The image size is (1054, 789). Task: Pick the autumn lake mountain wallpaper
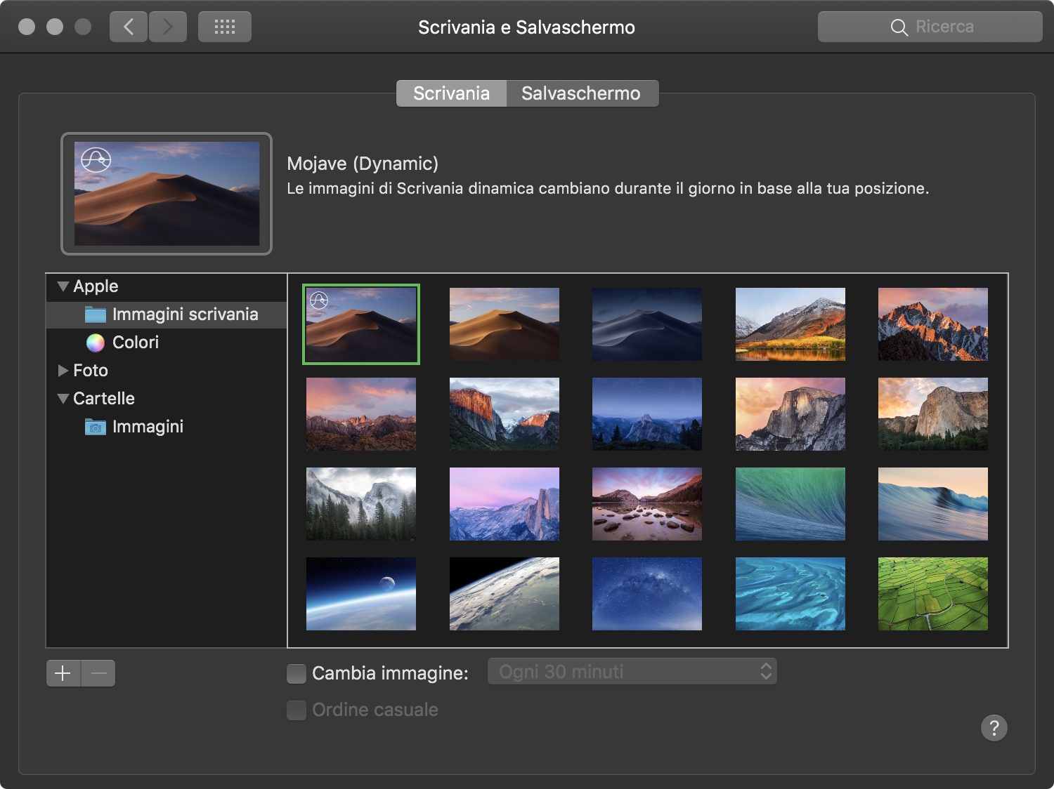(790, 324)
